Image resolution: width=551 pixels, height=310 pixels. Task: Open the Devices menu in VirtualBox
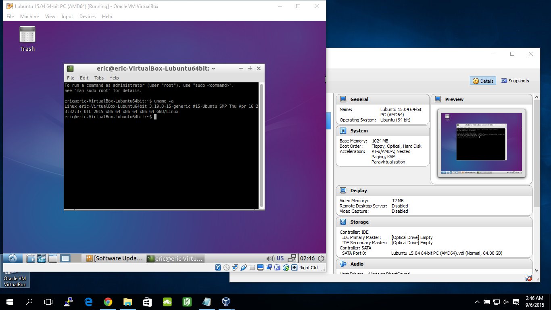point(87,17)
